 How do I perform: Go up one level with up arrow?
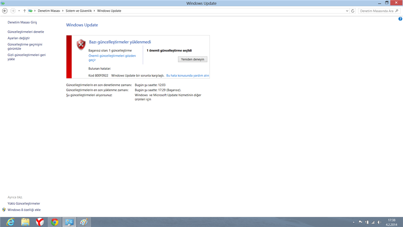(24, 11)
